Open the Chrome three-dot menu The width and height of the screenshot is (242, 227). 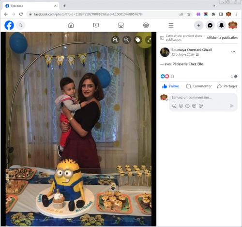pyautogui.click(x=236, y=14)
